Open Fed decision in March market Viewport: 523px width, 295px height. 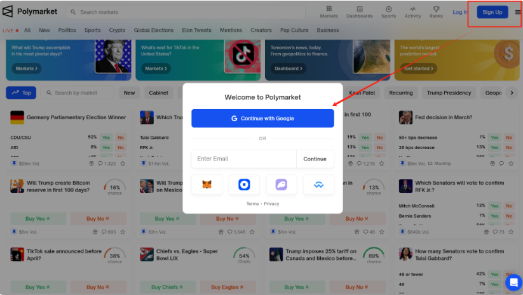[x=444, y=117]
